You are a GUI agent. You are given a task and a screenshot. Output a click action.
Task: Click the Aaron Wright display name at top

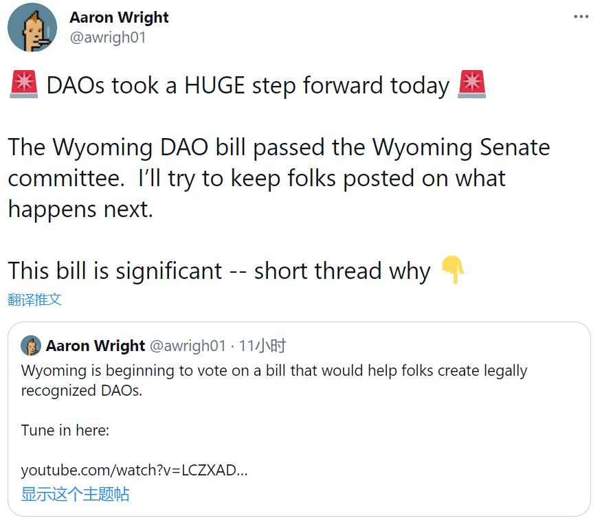pyautogui.click(x=119, y=18)
